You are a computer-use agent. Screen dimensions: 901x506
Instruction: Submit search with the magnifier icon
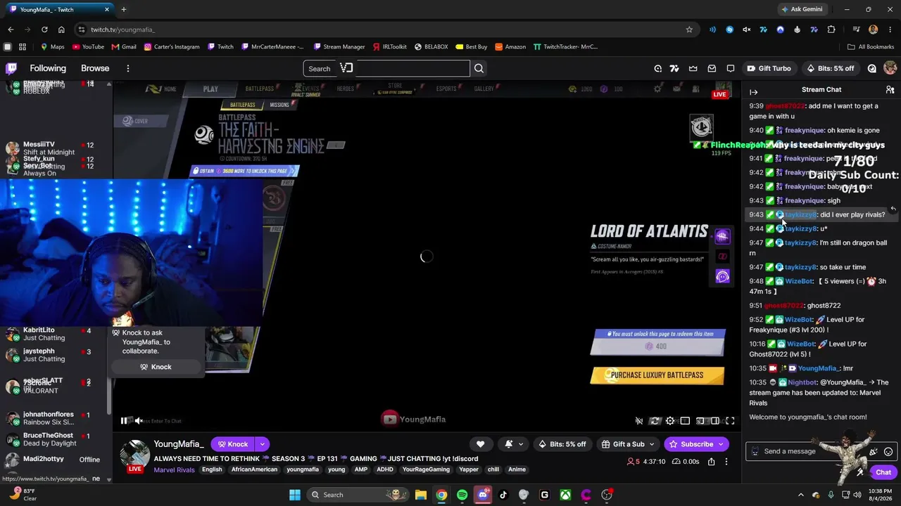[479, 68]
